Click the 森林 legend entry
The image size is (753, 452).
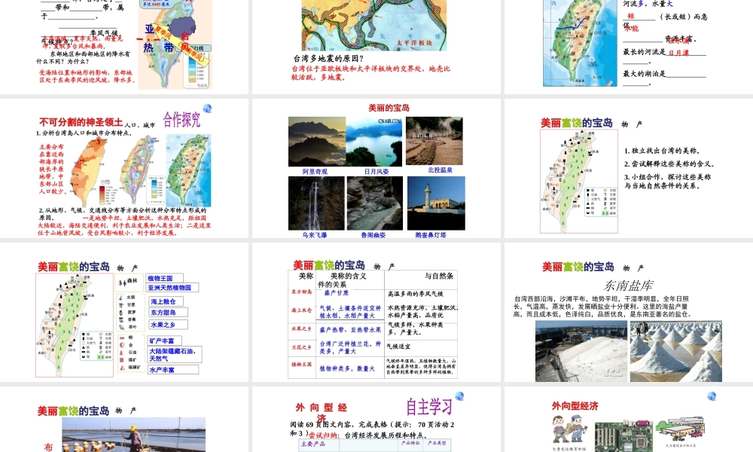coord(128,282)
